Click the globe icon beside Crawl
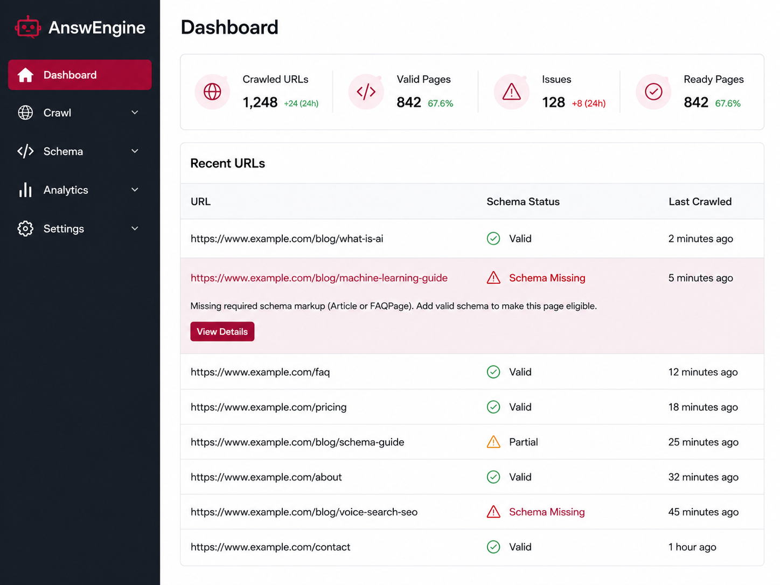The image size is (780, 585). [25, 113]
